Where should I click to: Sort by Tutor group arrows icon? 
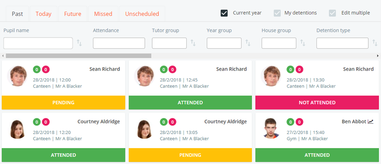(x=193, y=43)
